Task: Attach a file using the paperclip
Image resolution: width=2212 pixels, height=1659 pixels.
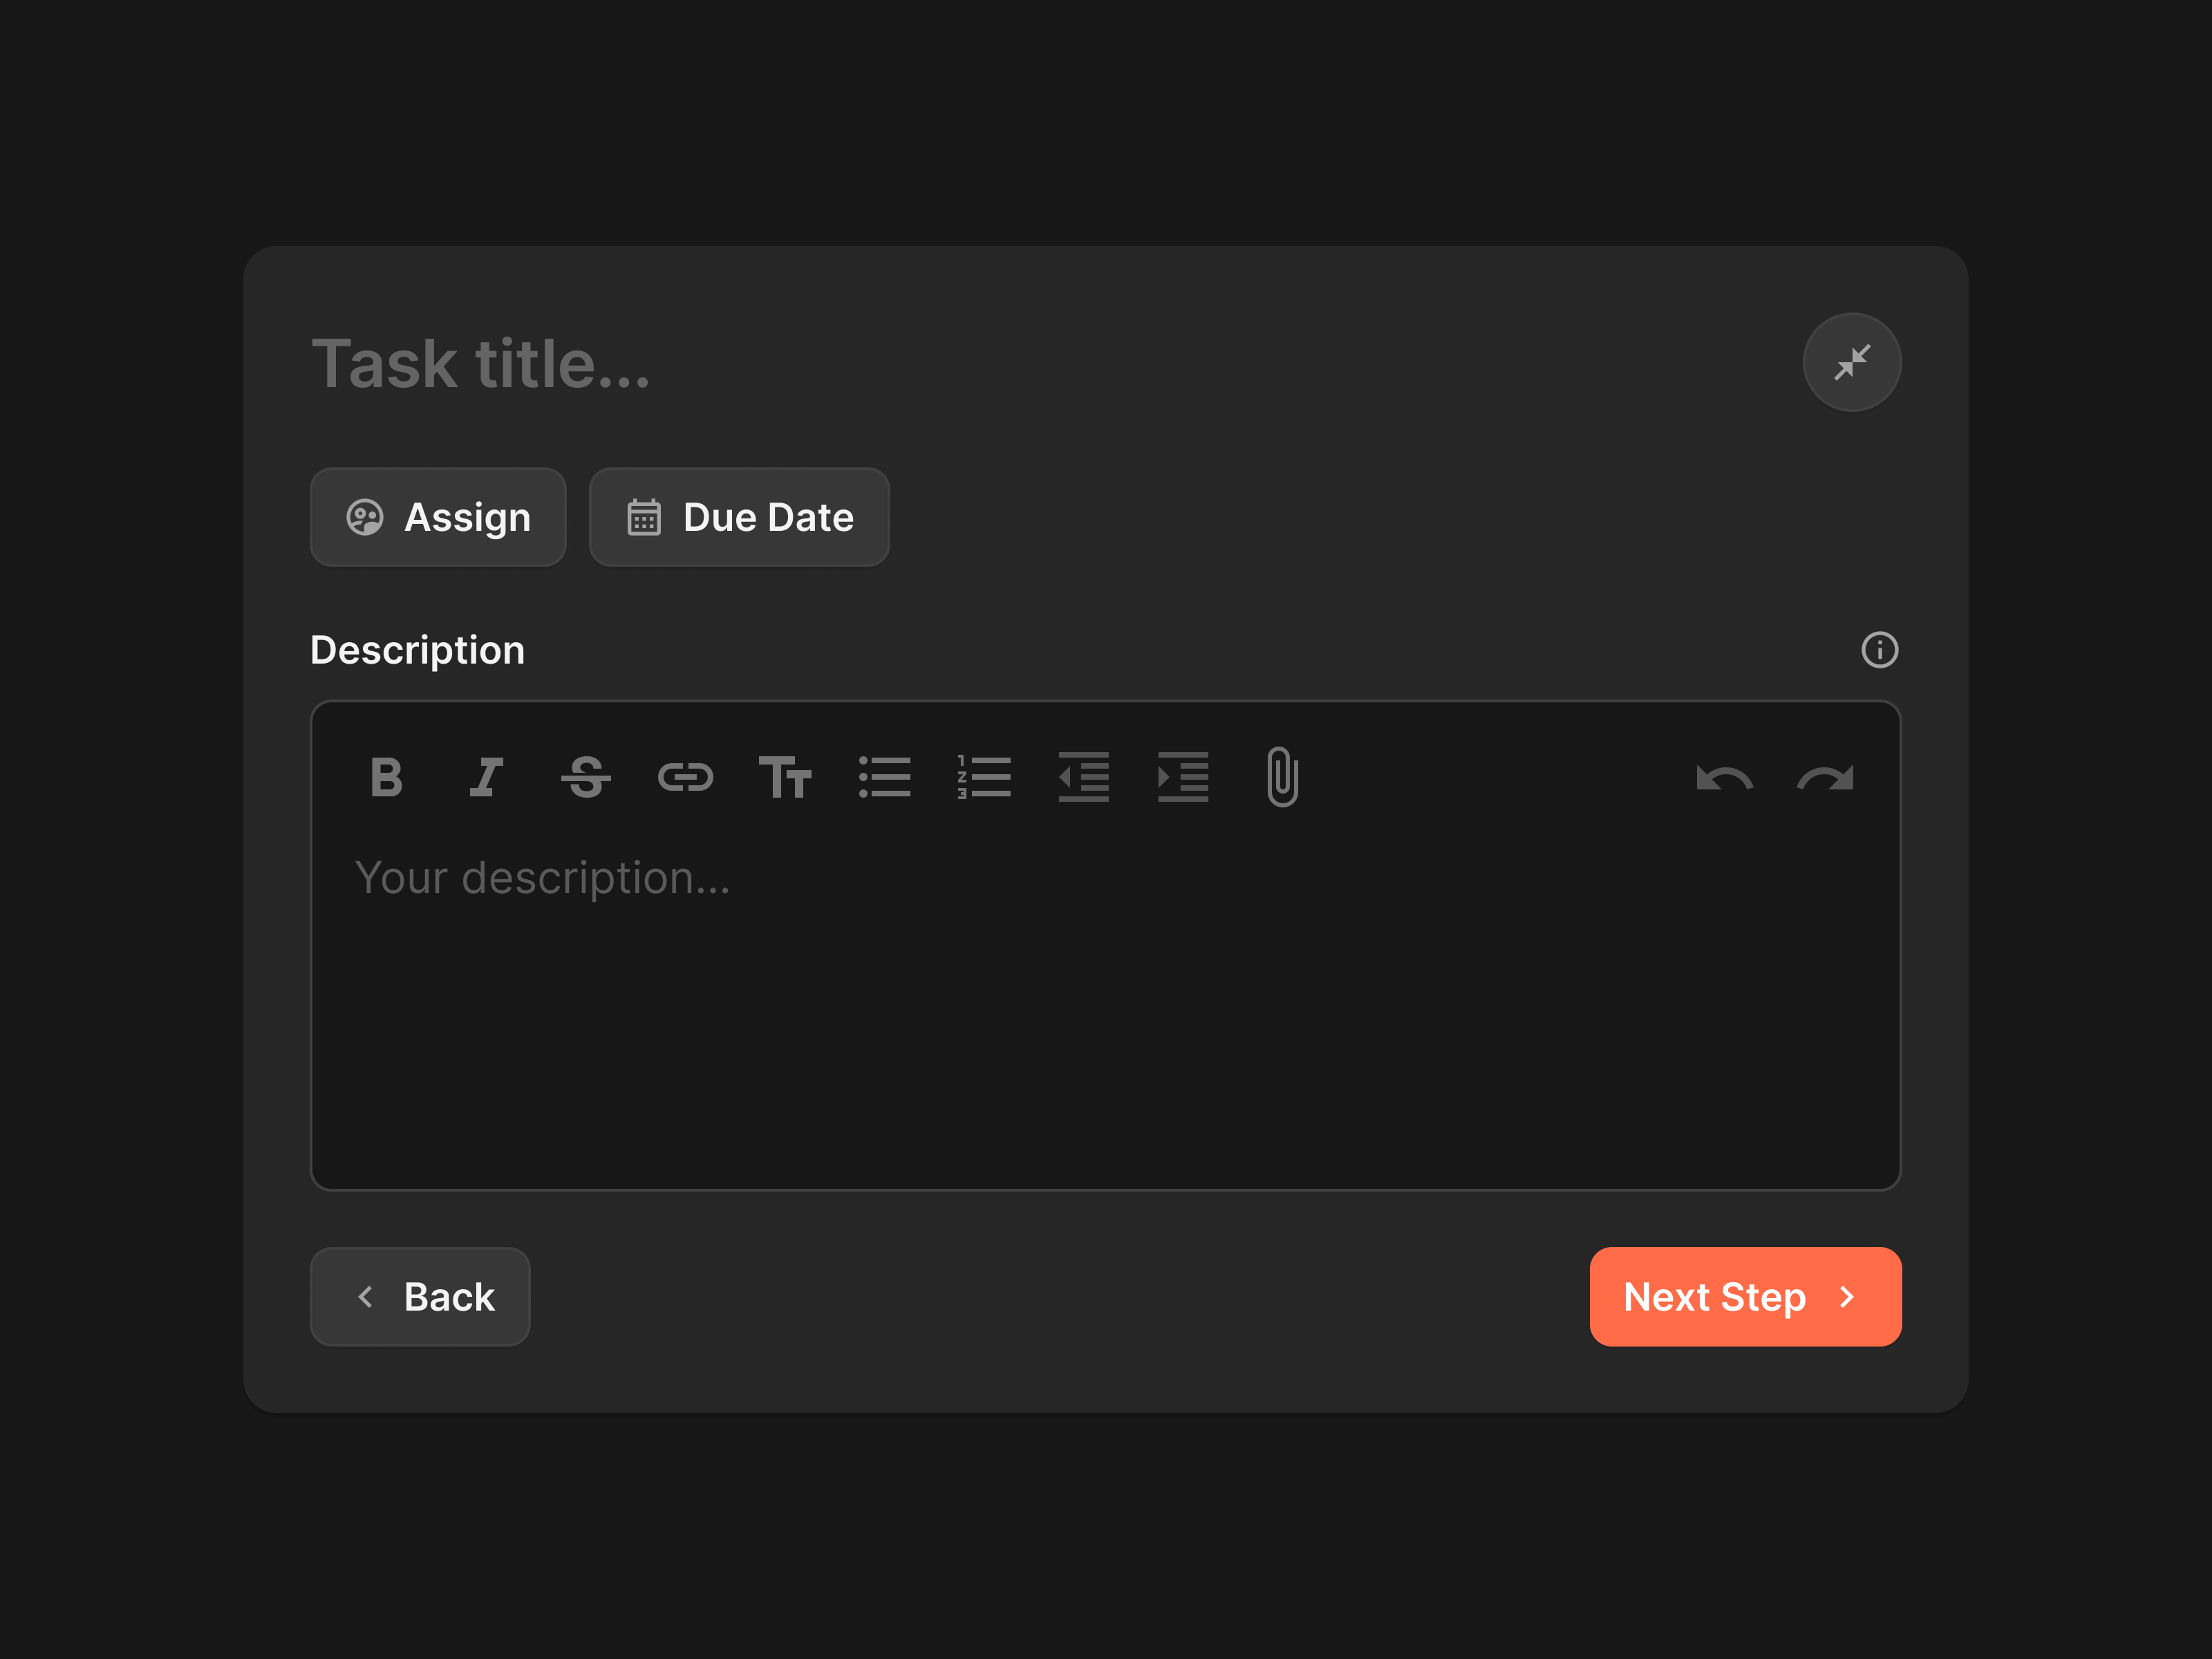Action: coord(1282,777)
